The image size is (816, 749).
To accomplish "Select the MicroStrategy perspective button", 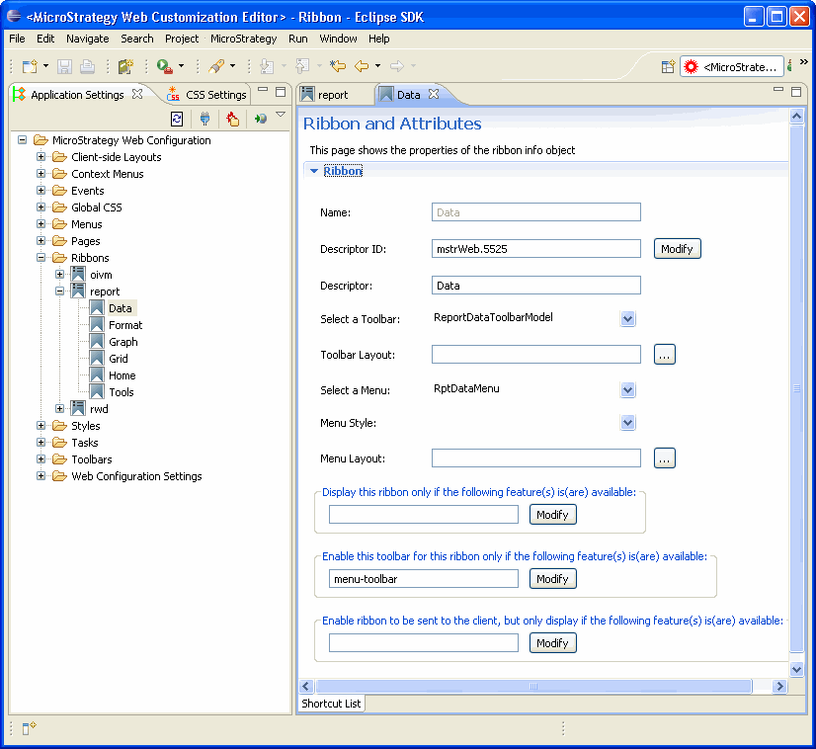I will (x=732, y=66).
